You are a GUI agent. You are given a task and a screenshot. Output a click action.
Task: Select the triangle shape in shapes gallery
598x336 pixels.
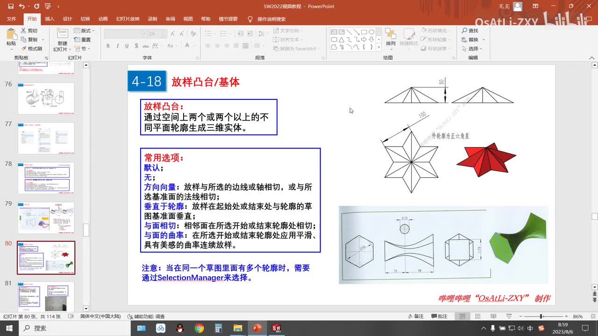342,40
